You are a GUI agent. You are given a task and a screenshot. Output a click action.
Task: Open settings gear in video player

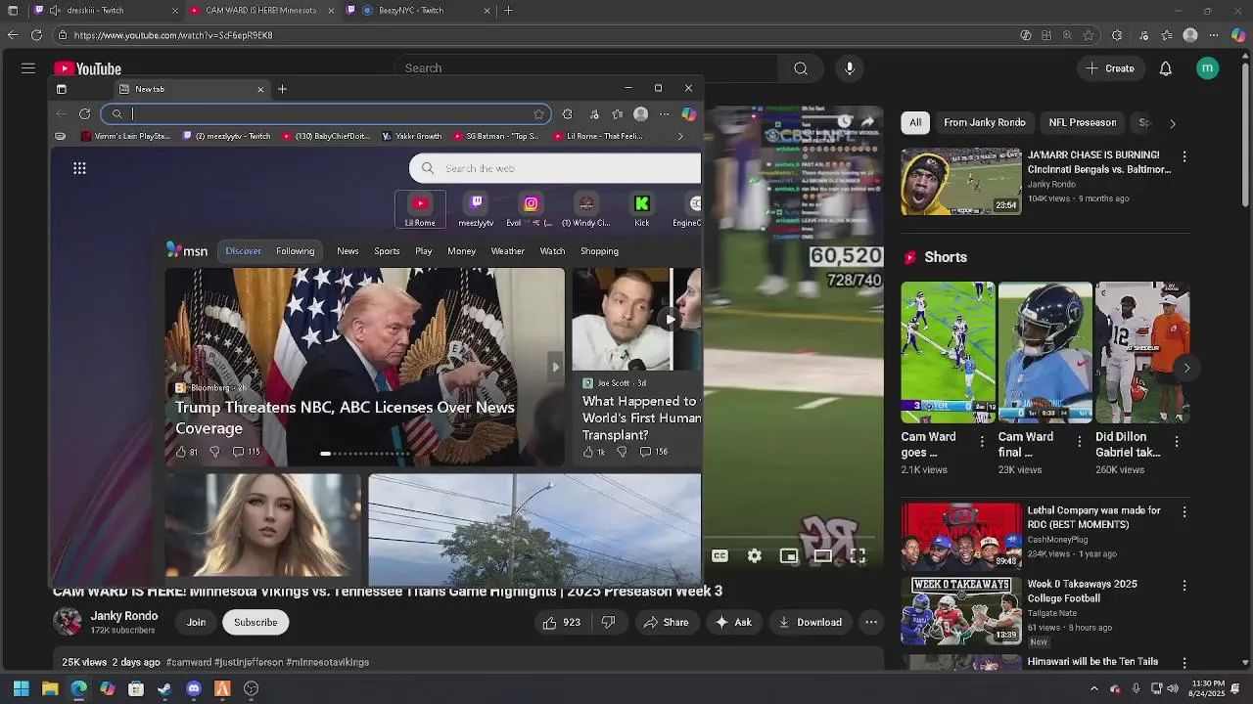[x=755, y=555]
